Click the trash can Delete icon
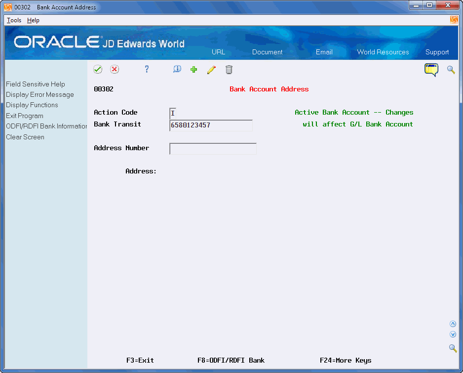 coord(229,70)
